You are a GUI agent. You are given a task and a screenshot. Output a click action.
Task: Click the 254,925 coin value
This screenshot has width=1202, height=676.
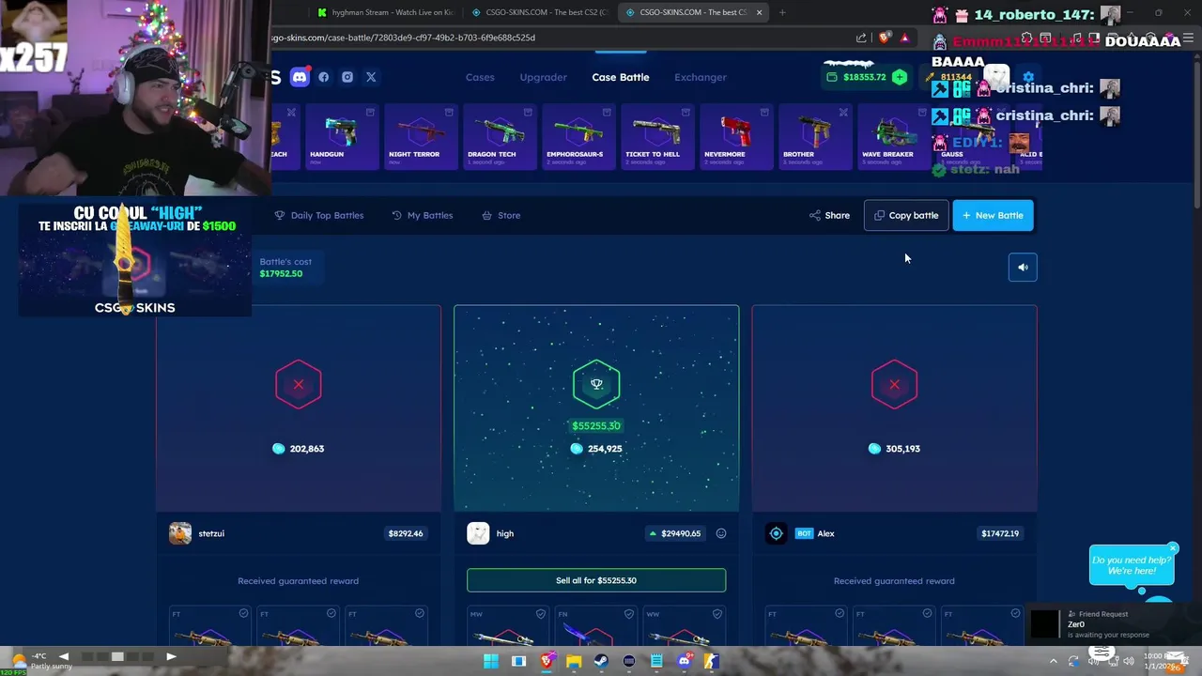tap(604, 449)
